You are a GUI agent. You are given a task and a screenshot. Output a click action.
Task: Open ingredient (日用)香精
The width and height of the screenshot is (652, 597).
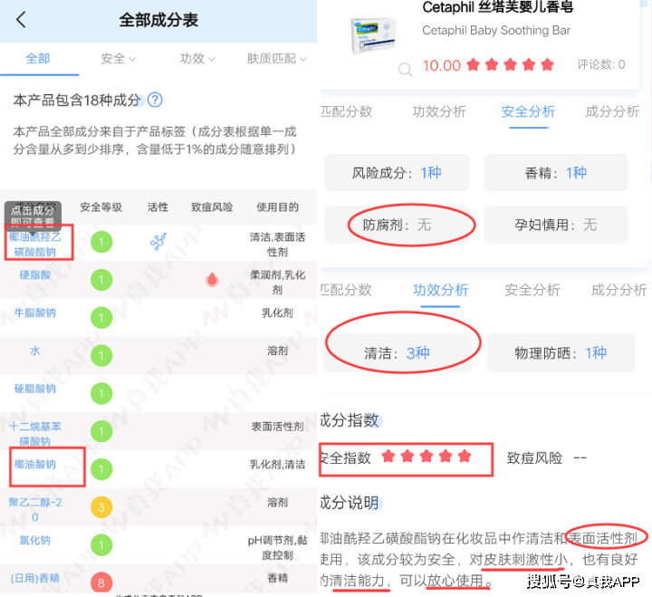click(35, 578)
